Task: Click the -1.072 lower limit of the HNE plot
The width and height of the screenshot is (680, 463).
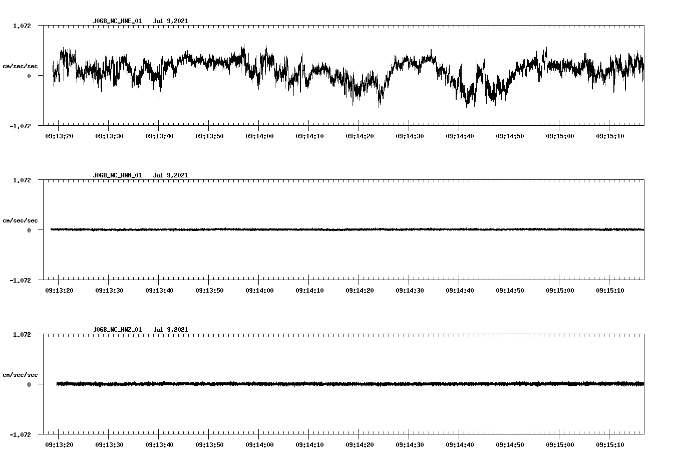Action: 20,126
